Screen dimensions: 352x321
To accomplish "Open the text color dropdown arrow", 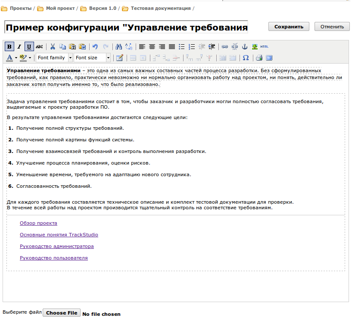I will click(x=16, y=58).
